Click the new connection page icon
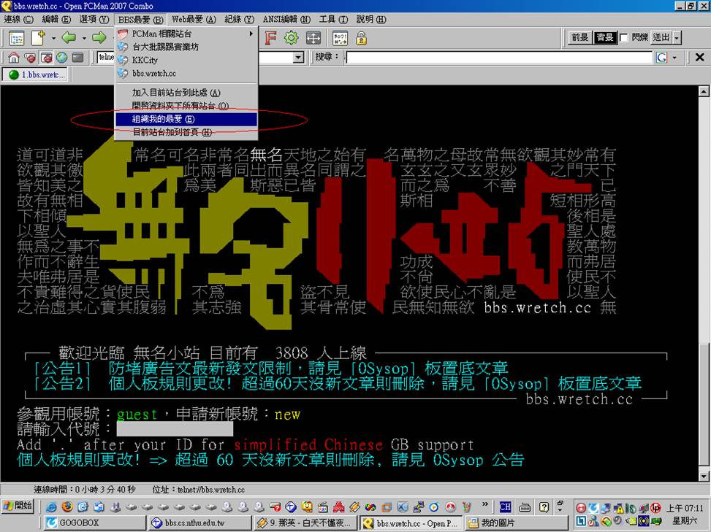This screenshot has height=532, width=711. tap(38, 37)
